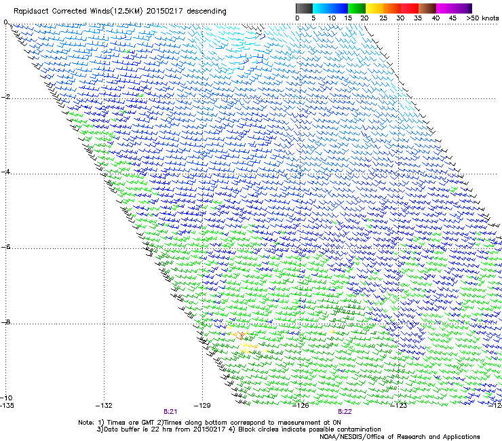Click the green 15-20 knots legend swatch
This screenshot has height=441, width=502.
click(357, 8)
